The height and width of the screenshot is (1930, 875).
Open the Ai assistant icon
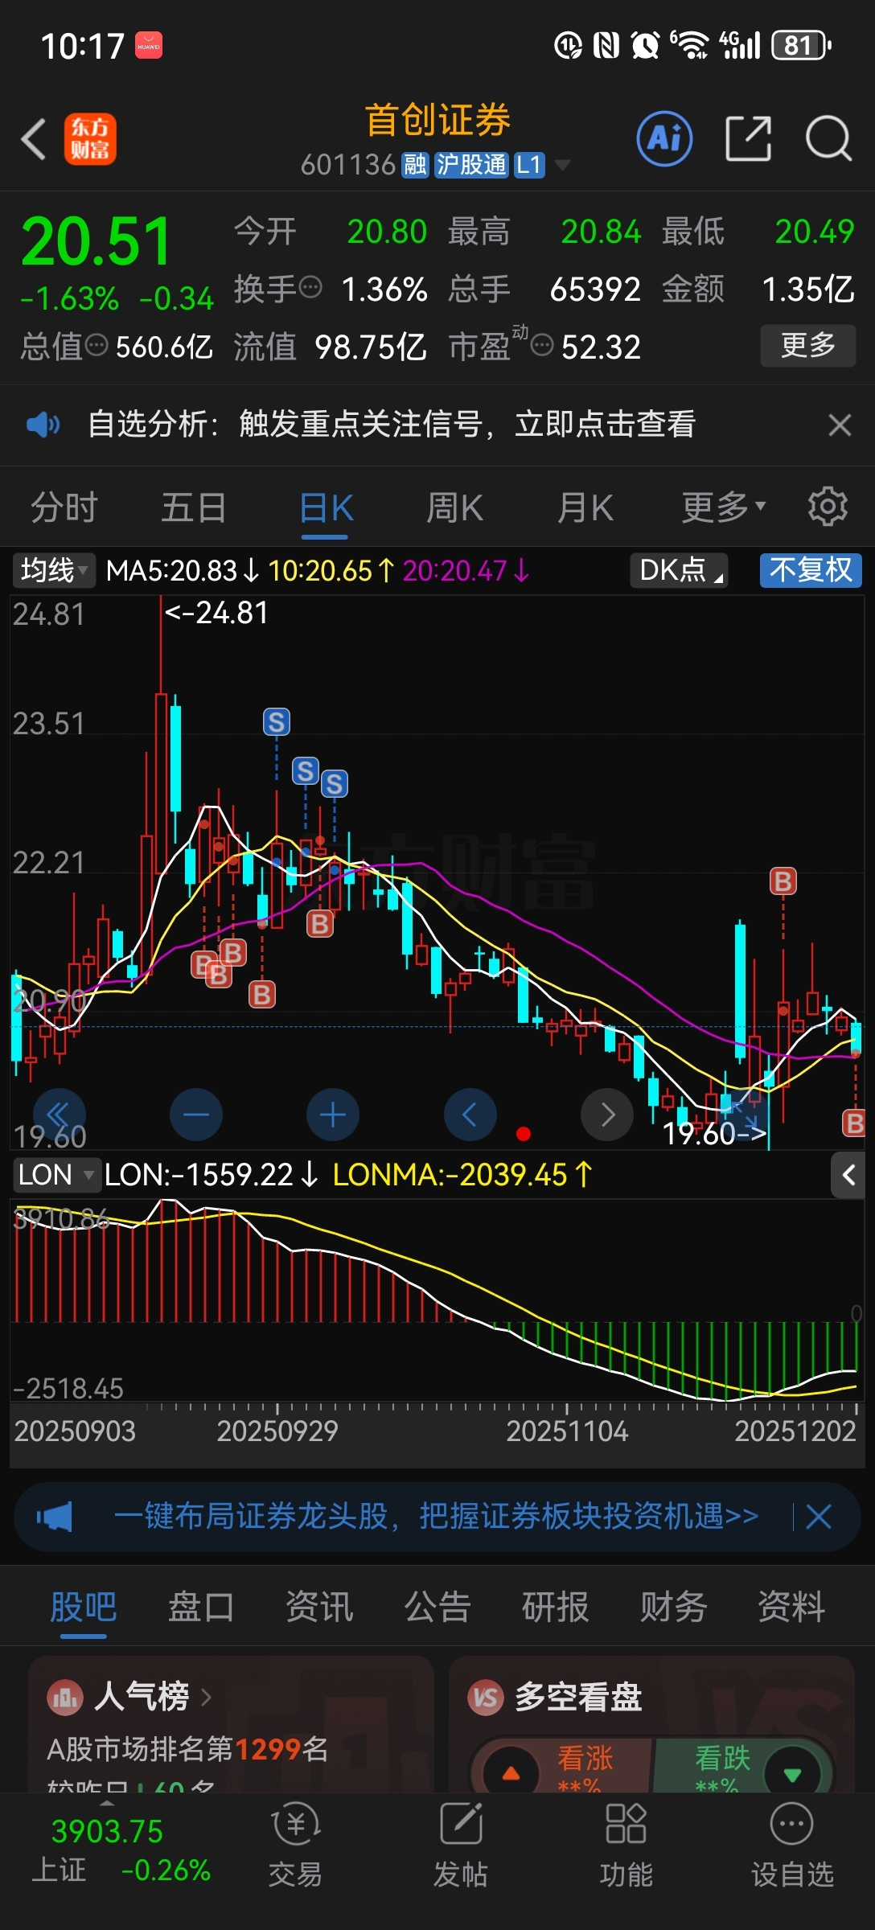[x=664, y=139]
